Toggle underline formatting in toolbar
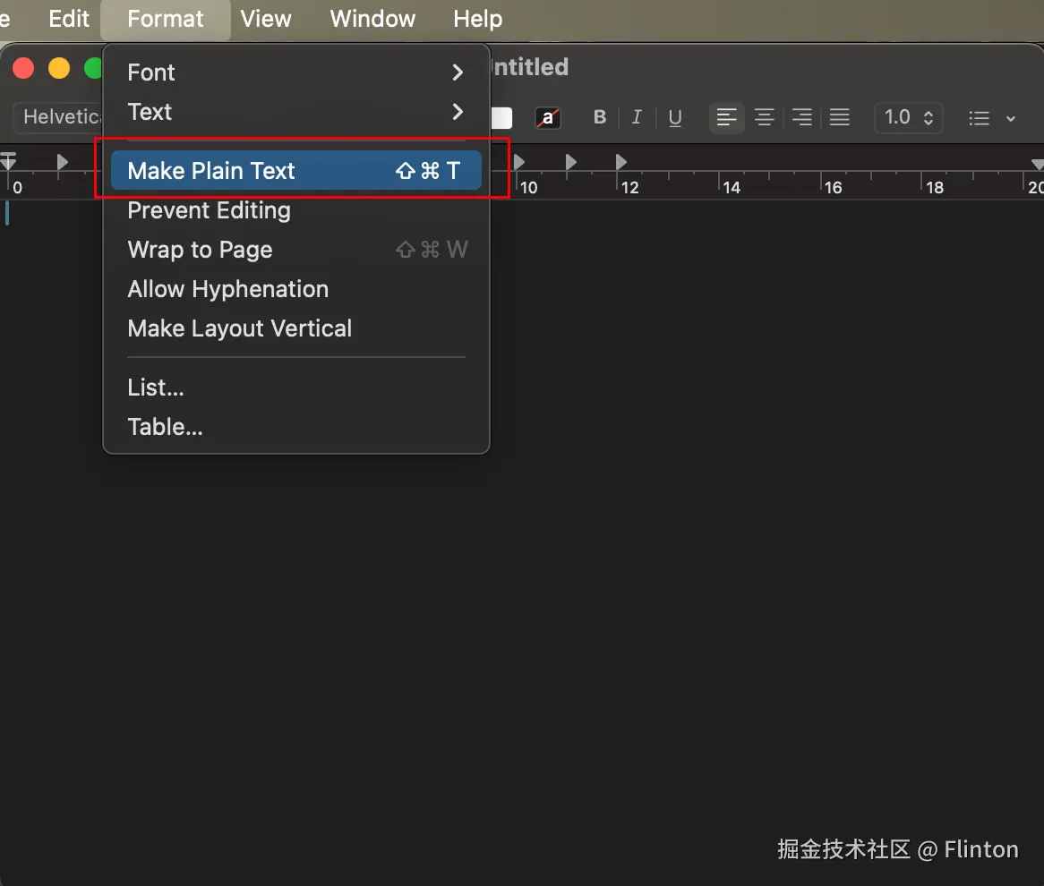Screen dimensions: 1044x886 click(x=674, y=118)
